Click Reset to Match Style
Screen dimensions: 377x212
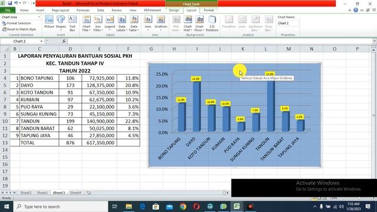(x=19, y=29)
